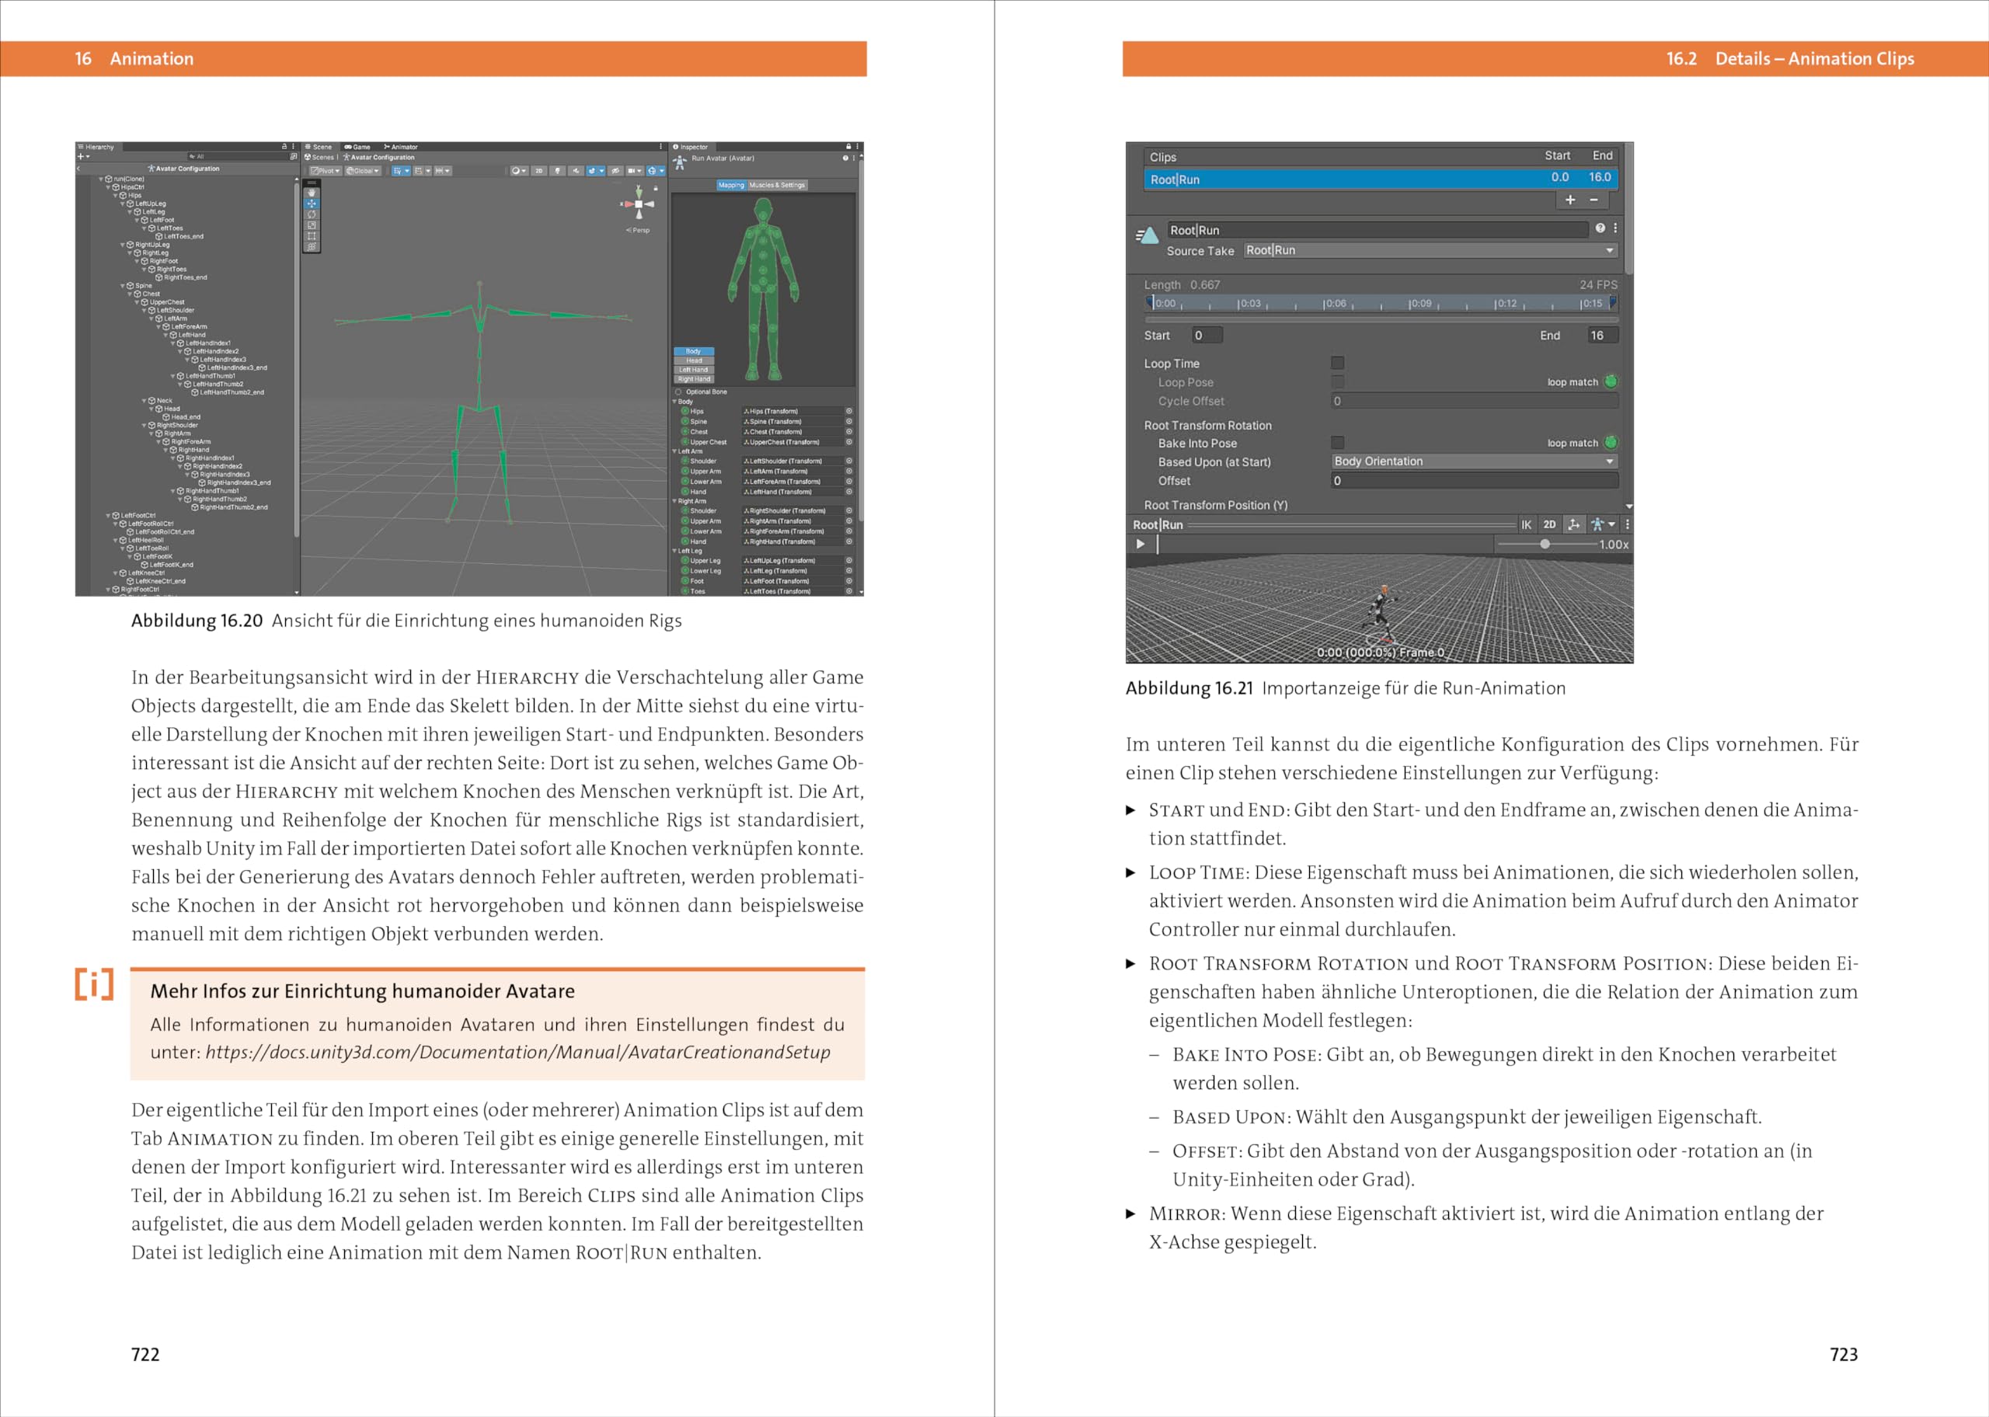This screenshot has width=1989, height=1417.
Task: Collapse the Left Arm section in the Inspector
Action: coord(674,451)
